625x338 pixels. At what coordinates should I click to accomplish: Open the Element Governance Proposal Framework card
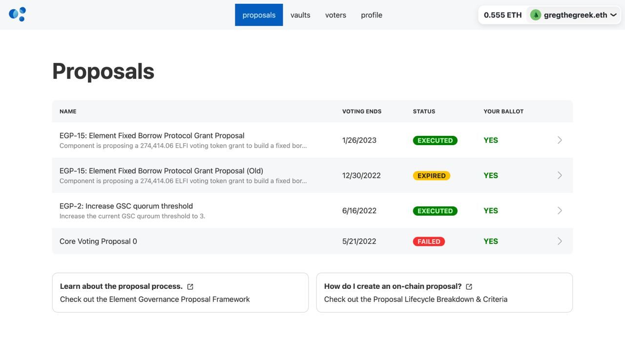[x=180, y=293]
